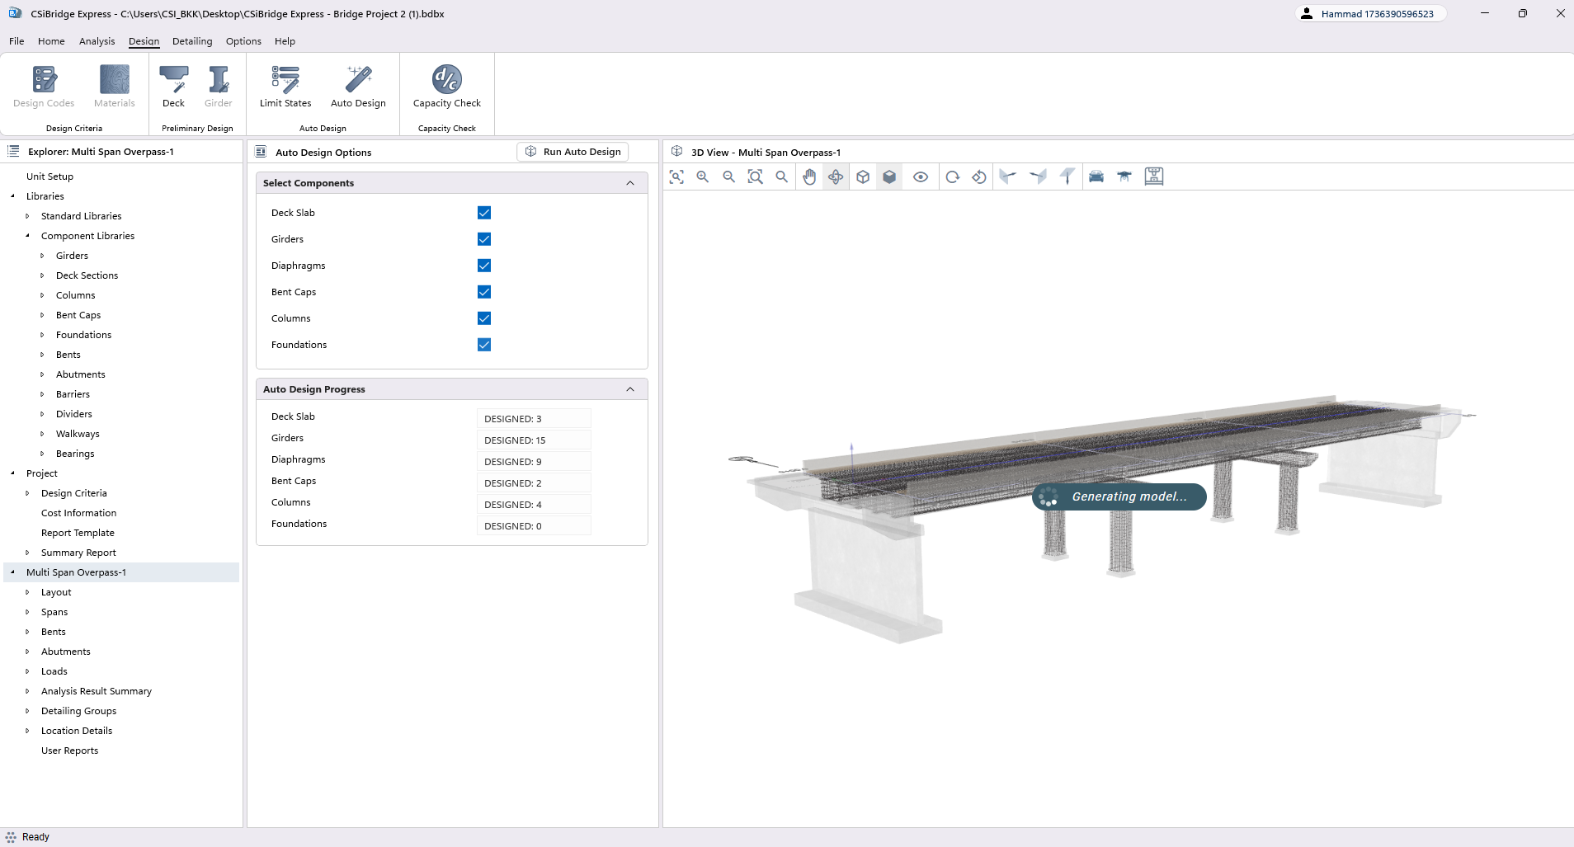
Task: Toggle the eye visibility icon in 3D view
Action: coord(921,176)
